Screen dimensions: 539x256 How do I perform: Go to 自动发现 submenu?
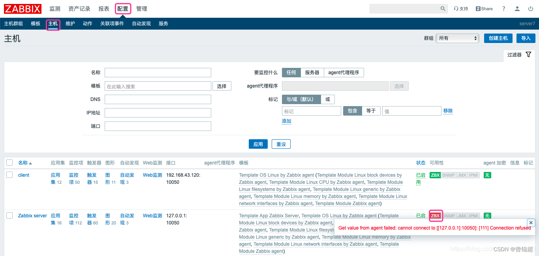point(141,24)
